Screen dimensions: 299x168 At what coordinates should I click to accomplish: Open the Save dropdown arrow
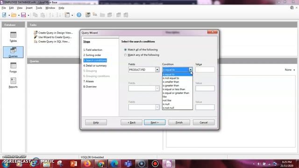click(x=28, y=15)
